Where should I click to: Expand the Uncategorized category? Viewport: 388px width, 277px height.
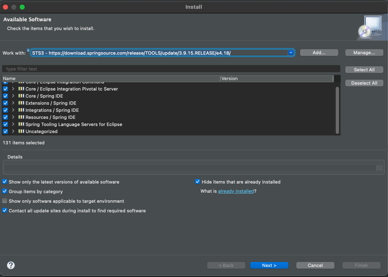pos(13,131)
